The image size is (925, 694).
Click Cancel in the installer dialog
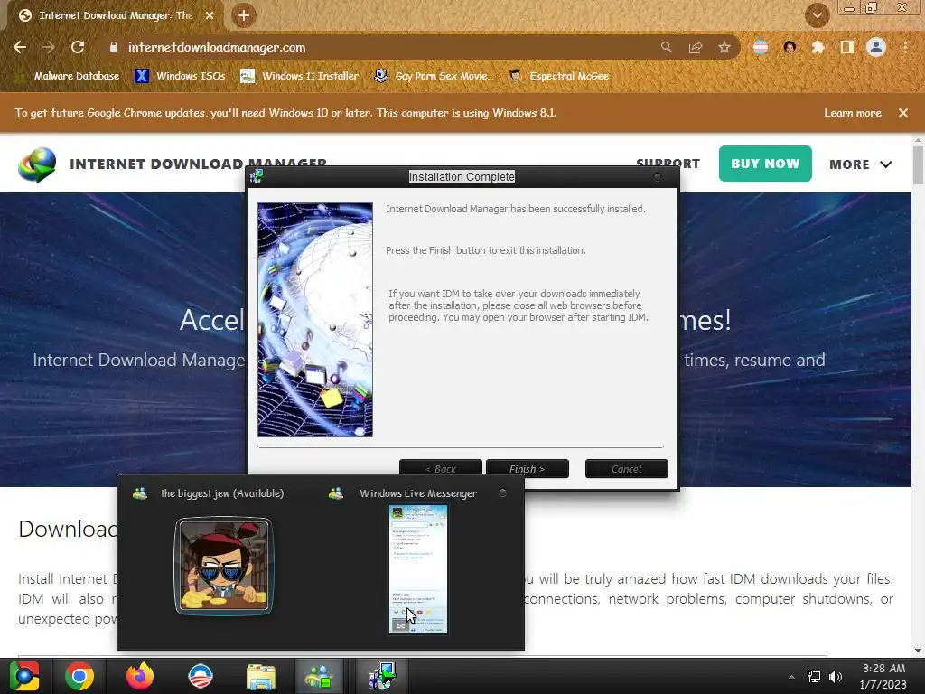[627, 468]
